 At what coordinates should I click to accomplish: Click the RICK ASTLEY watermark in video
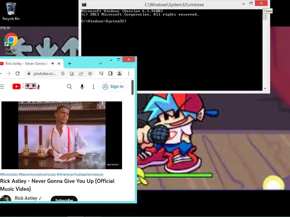tap(113, 165)
